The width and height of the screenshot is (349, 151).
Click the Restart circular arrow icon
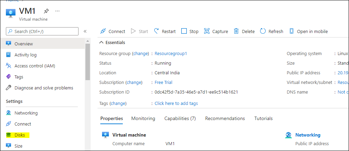(156, 31)
